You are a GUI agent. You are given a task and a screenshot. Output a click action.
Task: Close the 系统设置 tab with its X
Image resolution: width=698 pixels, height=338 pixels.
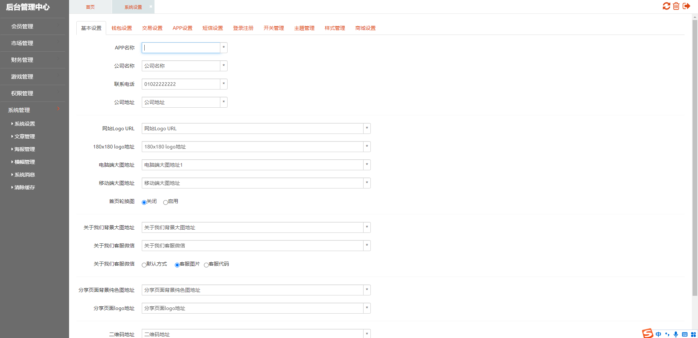coord(151,7)
